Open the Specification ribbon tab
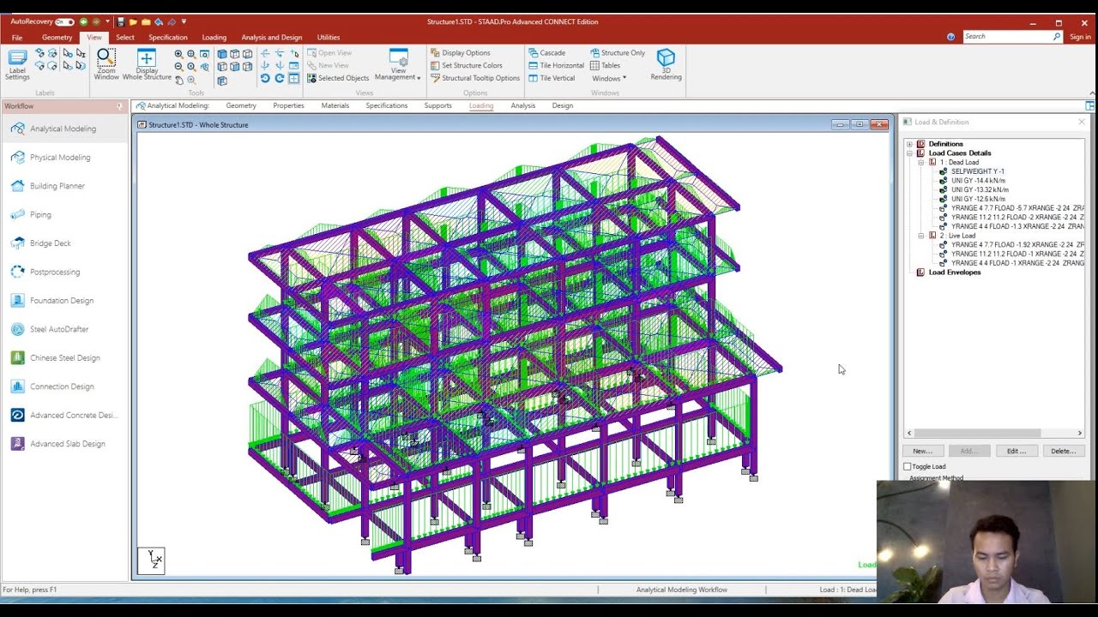 (x=168, y=38)
